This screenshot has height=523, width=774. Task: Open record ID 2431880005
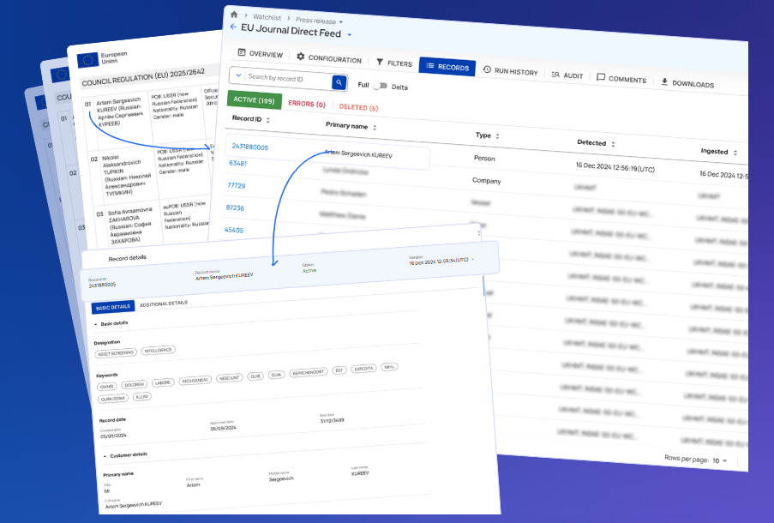[x=249, y=147]
